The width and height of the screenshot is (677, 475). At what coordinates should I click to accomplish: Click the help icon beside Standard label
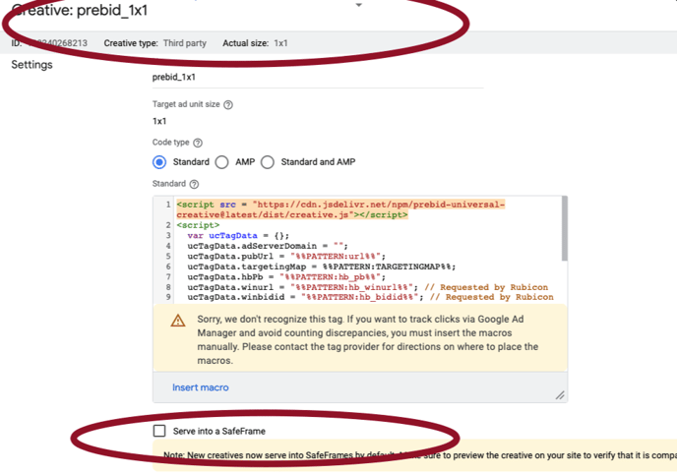(194, 184)
